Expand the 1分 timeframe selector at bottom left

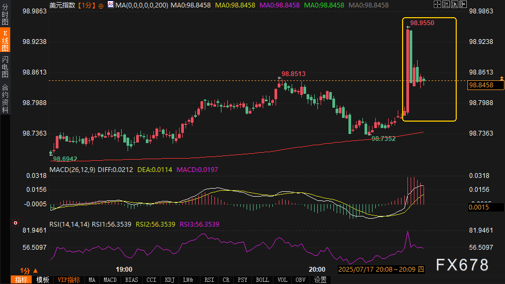pyautogui.click(x=28, y=271)
